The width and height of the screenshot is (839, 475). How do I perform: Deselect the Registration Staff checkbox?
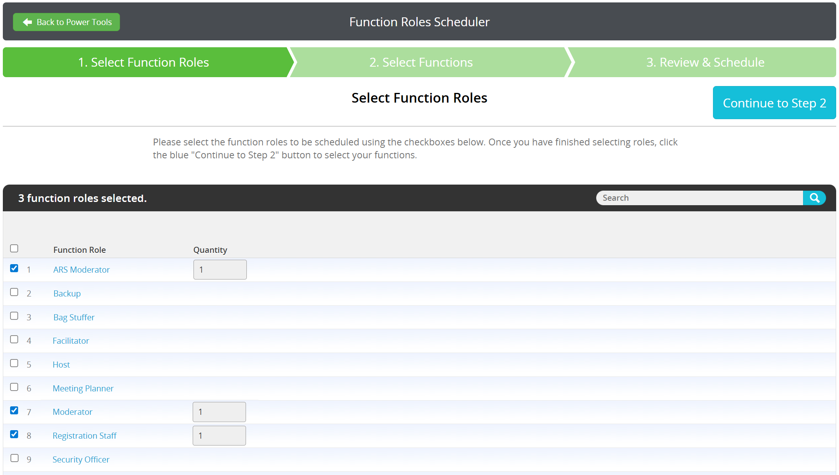[14, 434]
